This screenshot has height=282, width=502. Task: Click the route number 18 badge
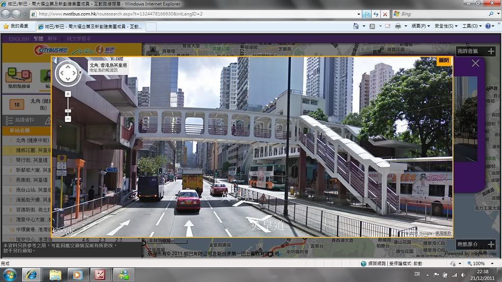pyautogui.click(x=17, y=105)
